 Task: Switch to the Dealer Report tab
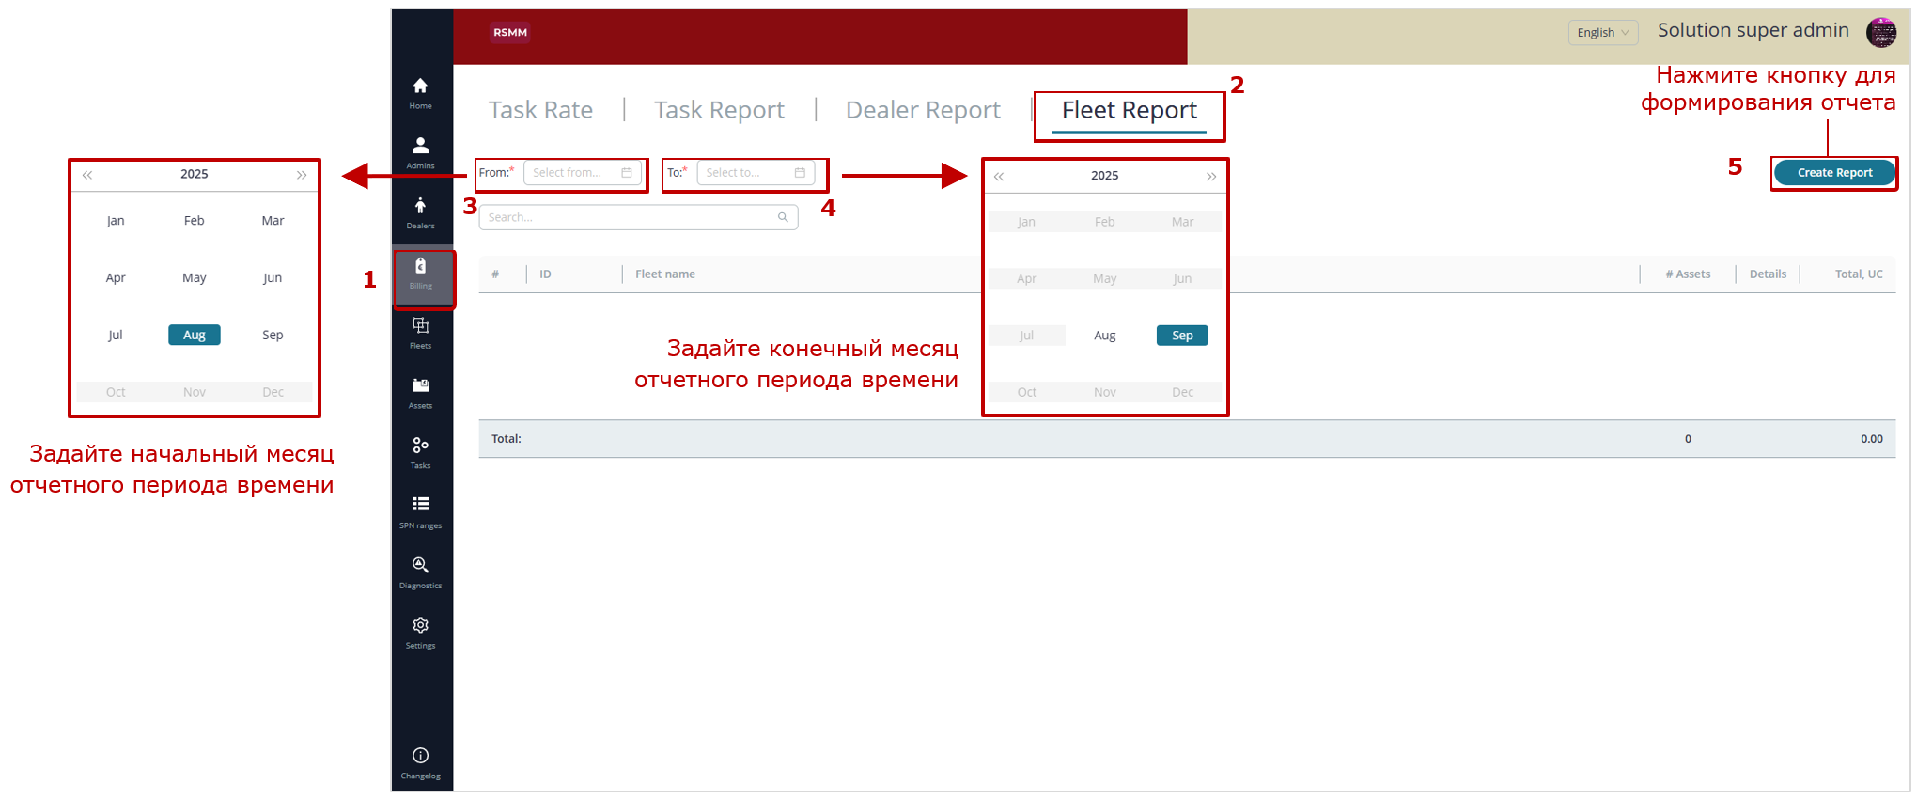point(923,110)
